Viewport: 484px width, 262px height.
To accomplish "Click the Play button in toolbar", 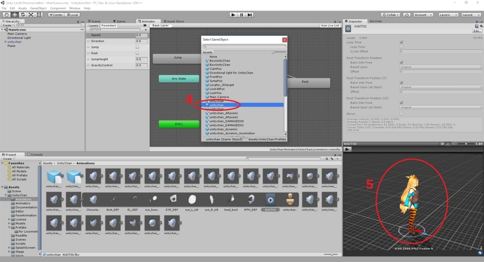I will 233,15.
